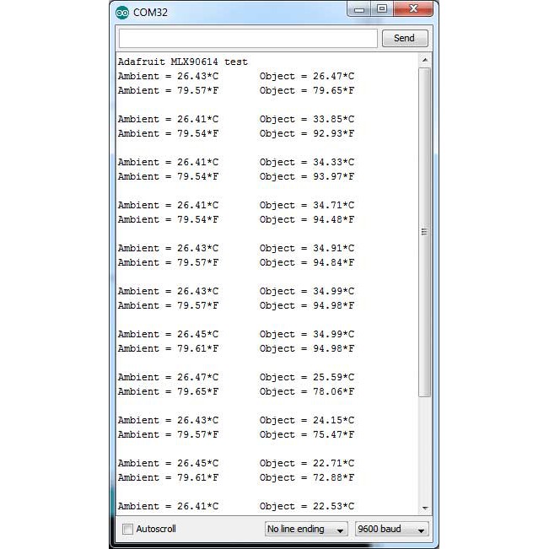Screen dimensions: 549x549
Task: Enable the Autoscroll checkbox
Action: (x=127, y=529)
